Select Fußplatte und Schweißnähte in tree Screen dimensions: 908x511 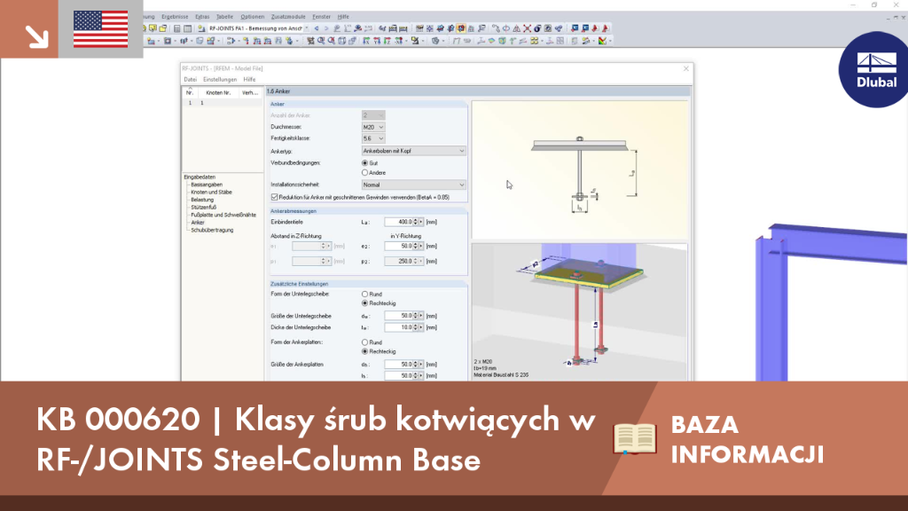223,215
